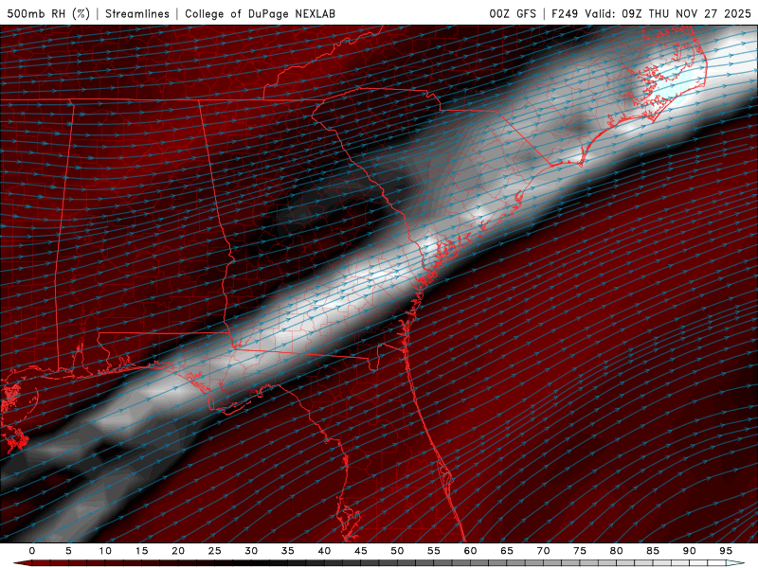This screenshot has width=758, height=568.
Task: Select the colorbar tick label '65'
Action: [x=507, y=551]
